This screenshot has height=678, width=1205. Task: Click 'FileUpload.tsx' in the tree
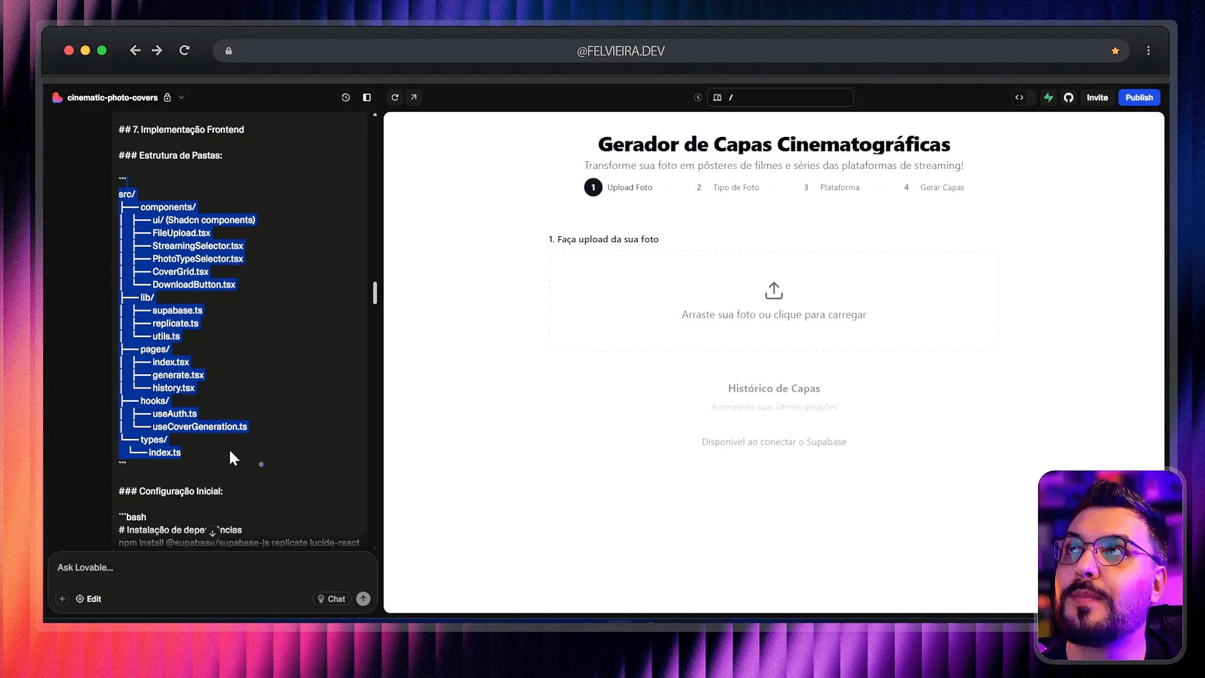pyautogui.click(x=181, y=233)
